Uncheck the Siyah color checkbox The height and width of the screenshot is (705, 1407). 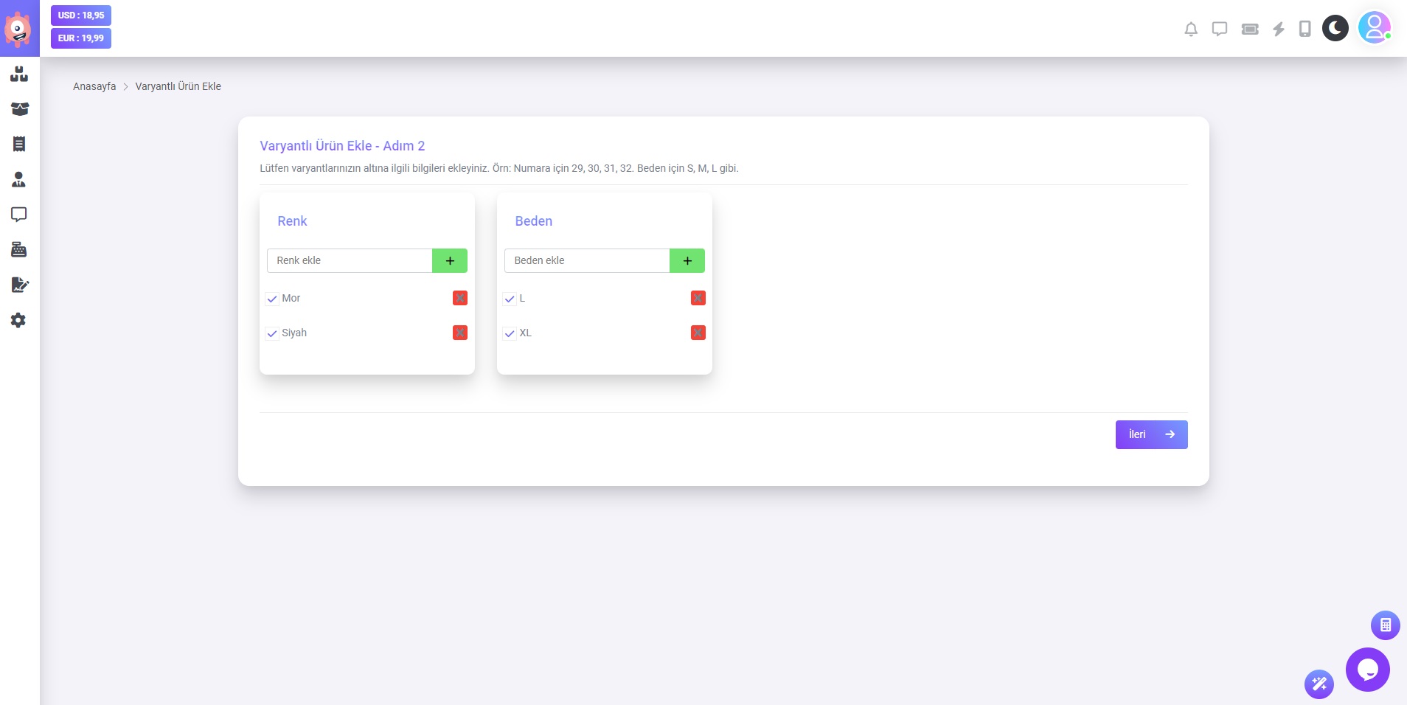click(x=272, y=333)
